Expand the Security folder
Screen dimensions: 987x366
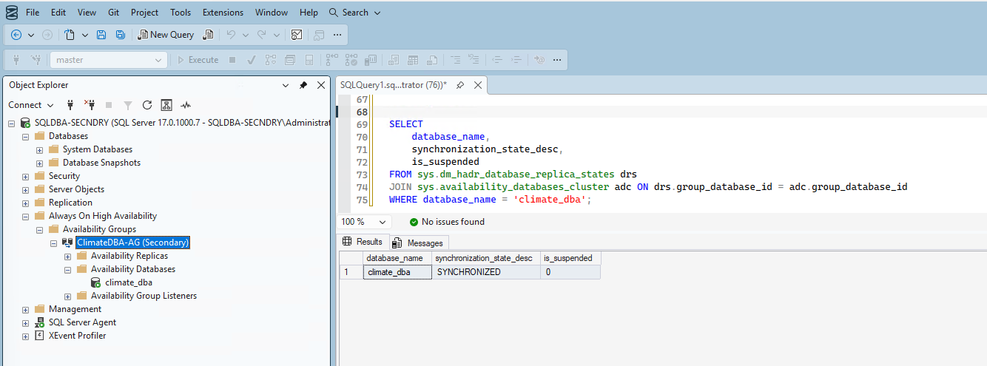[25, 176]
